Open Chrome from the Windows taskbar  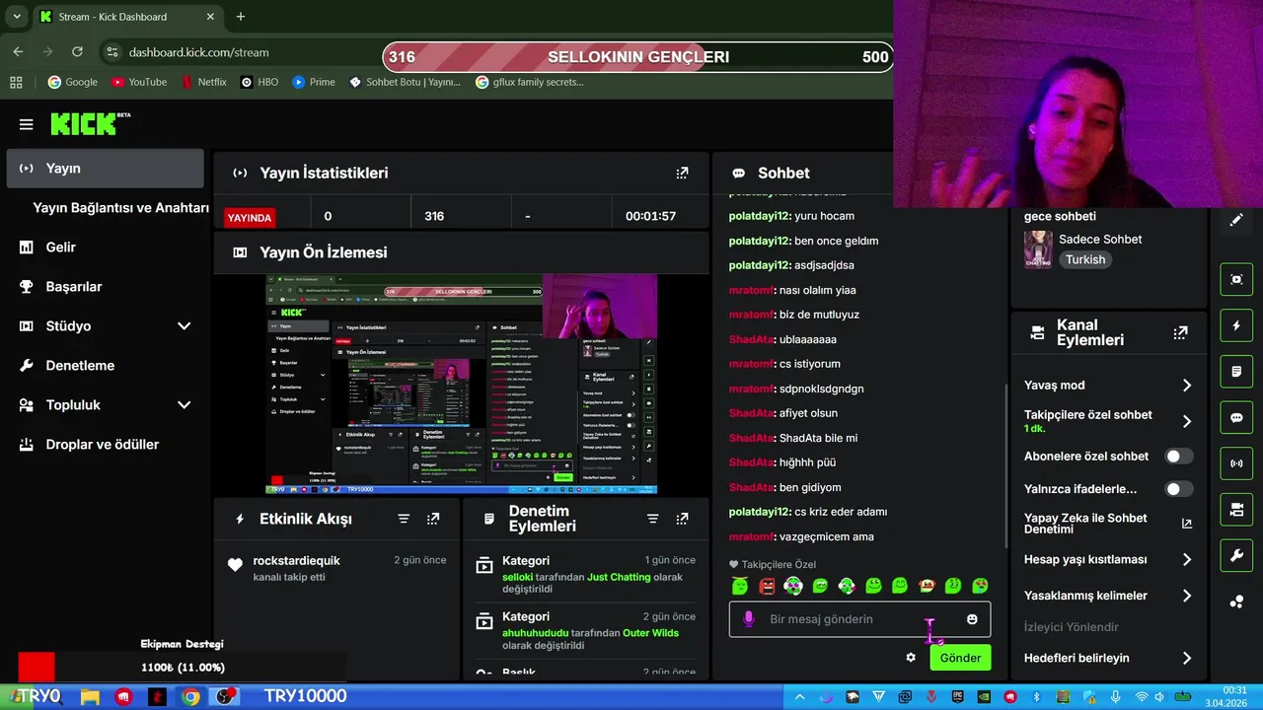[x=190, y=697]
